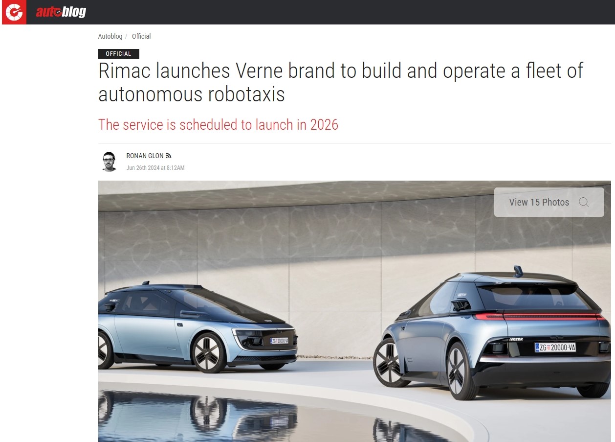Click the roof sensor on the right robotaxi
This screenshot has width=615, height=442.
click(518, 271)
